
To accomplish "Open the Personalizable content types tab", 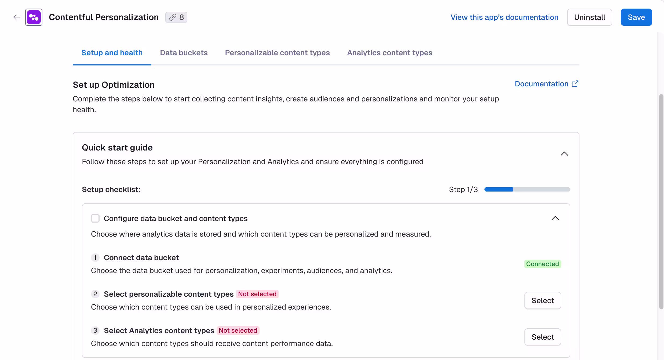I will coord(277,53).
